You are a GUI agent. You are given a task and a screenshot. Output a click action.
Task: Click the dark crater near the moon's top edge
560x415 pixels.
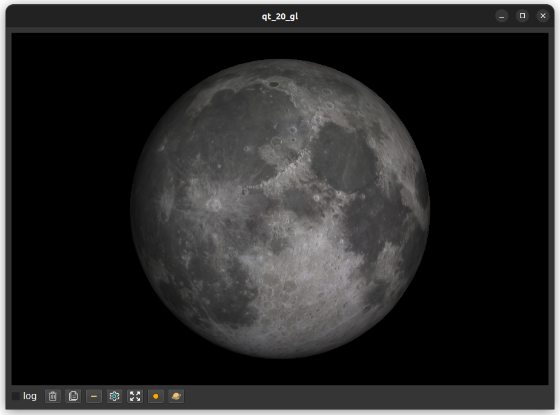tap(275, 84)
